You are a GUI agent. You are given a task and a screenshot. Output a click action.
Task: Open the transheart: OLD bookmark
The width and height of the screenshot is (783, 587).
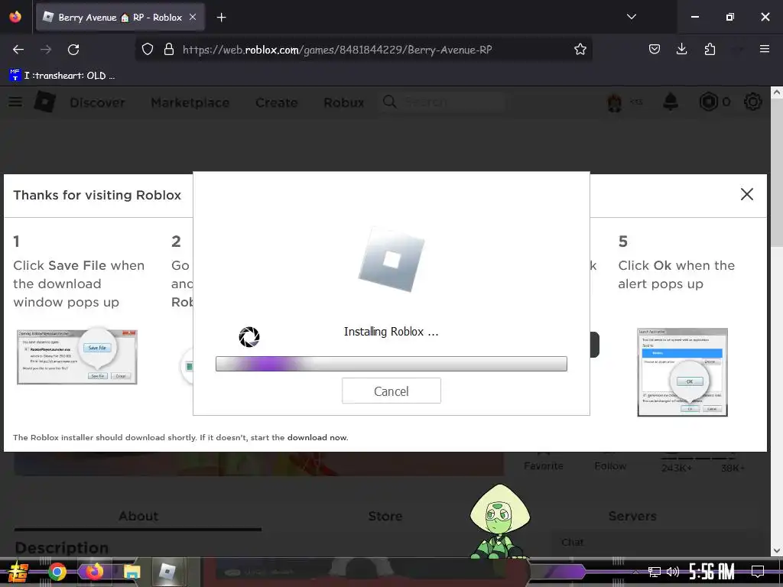63,76
